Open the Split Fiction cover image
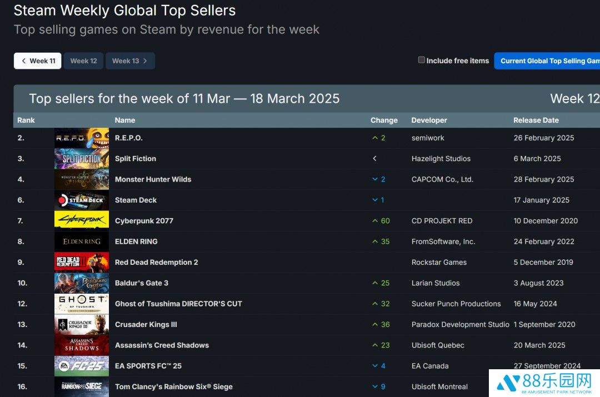The image size is (600, 397). (82, 159)
